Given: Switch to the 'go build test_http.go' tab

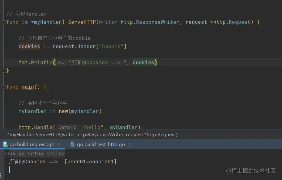Looking at the screenshot, I should pos(101,144).
